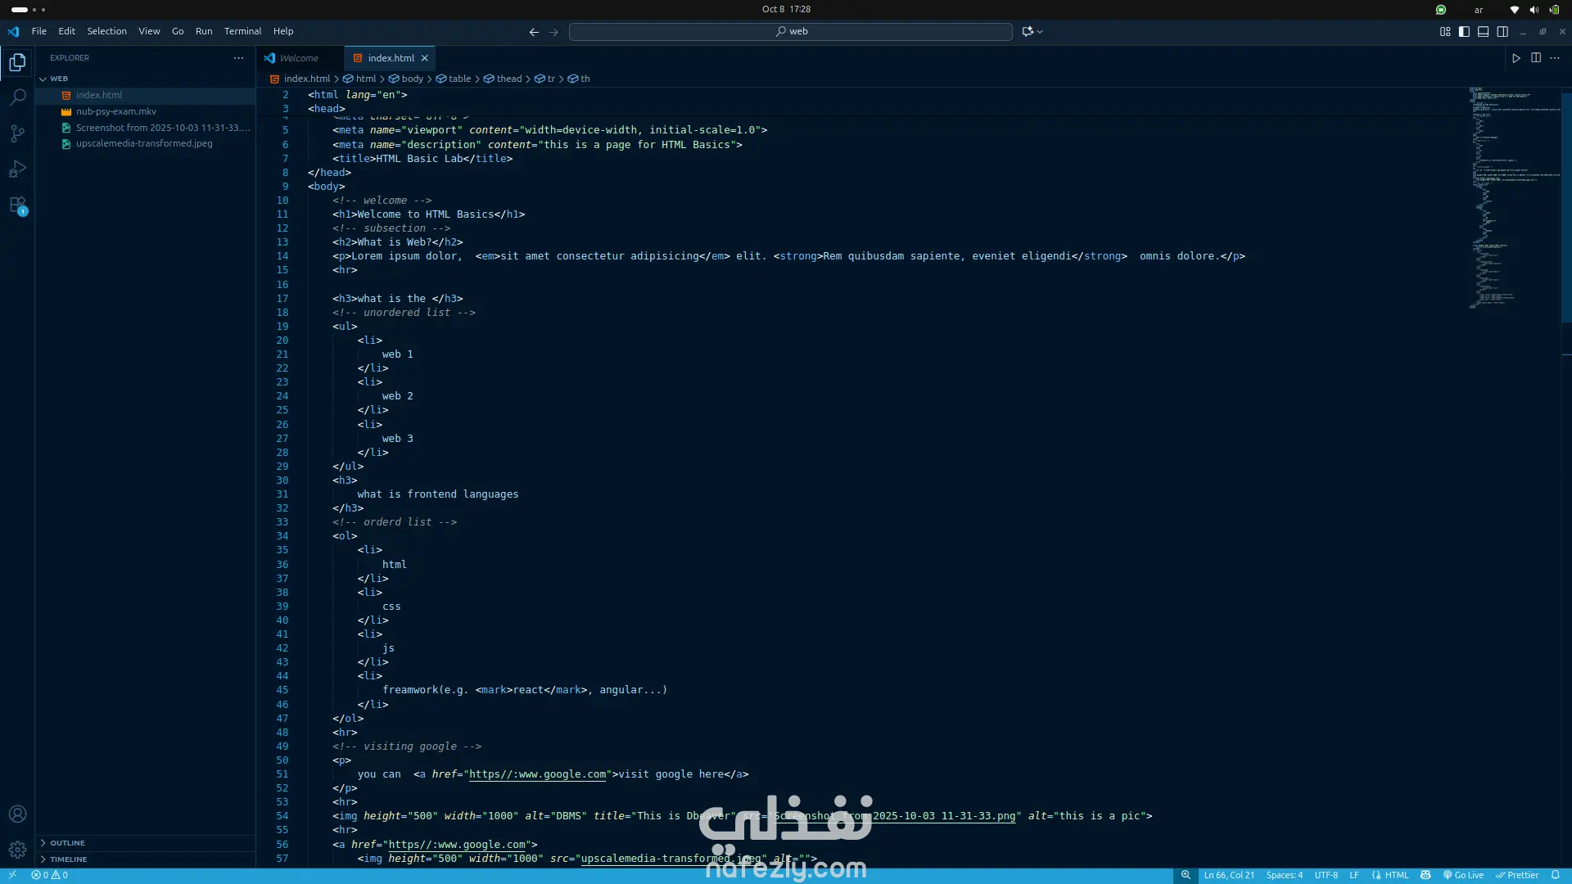Toggle the bottom panel visibility

[x=1483, y=31]
